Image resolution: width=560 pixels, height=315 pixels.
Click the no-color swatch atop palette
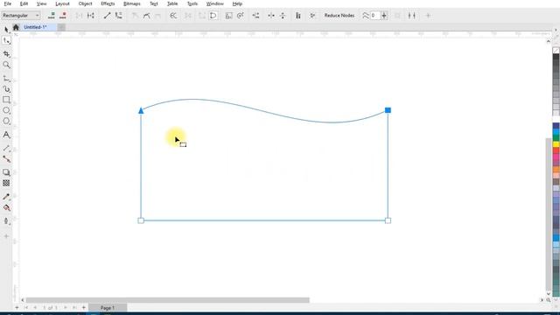pos(556,51)
